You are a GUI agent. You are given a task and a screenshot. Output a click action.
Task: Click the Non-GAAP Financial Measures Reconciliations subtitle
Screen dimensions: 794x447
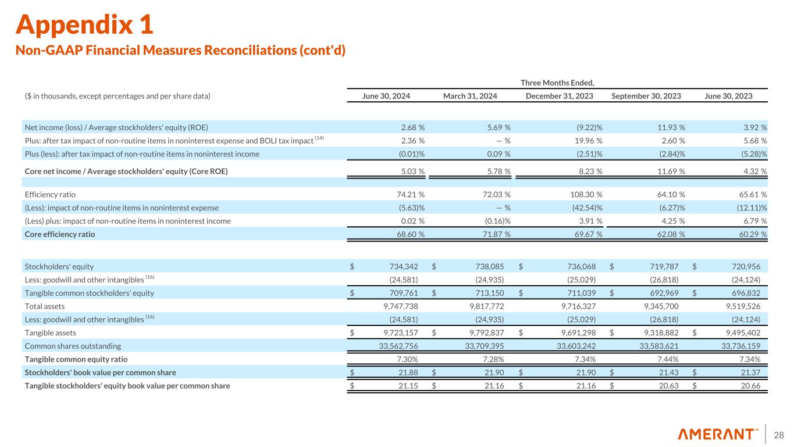pos(180,50)
